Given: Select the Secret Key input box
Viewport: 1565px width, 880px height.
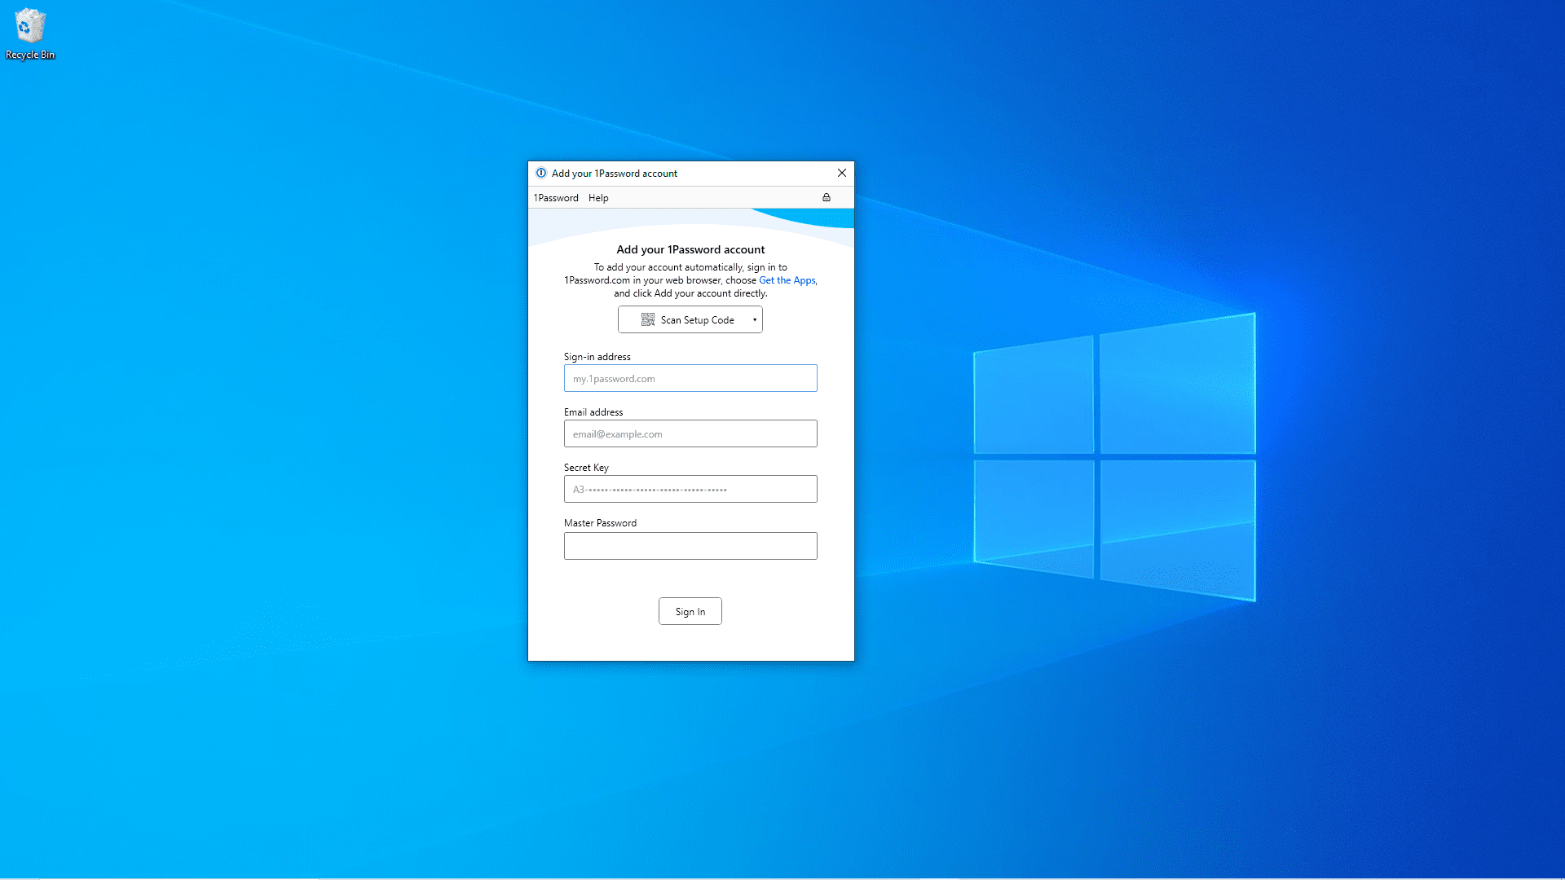Looking at the screenshot, I should click(690, 489).
